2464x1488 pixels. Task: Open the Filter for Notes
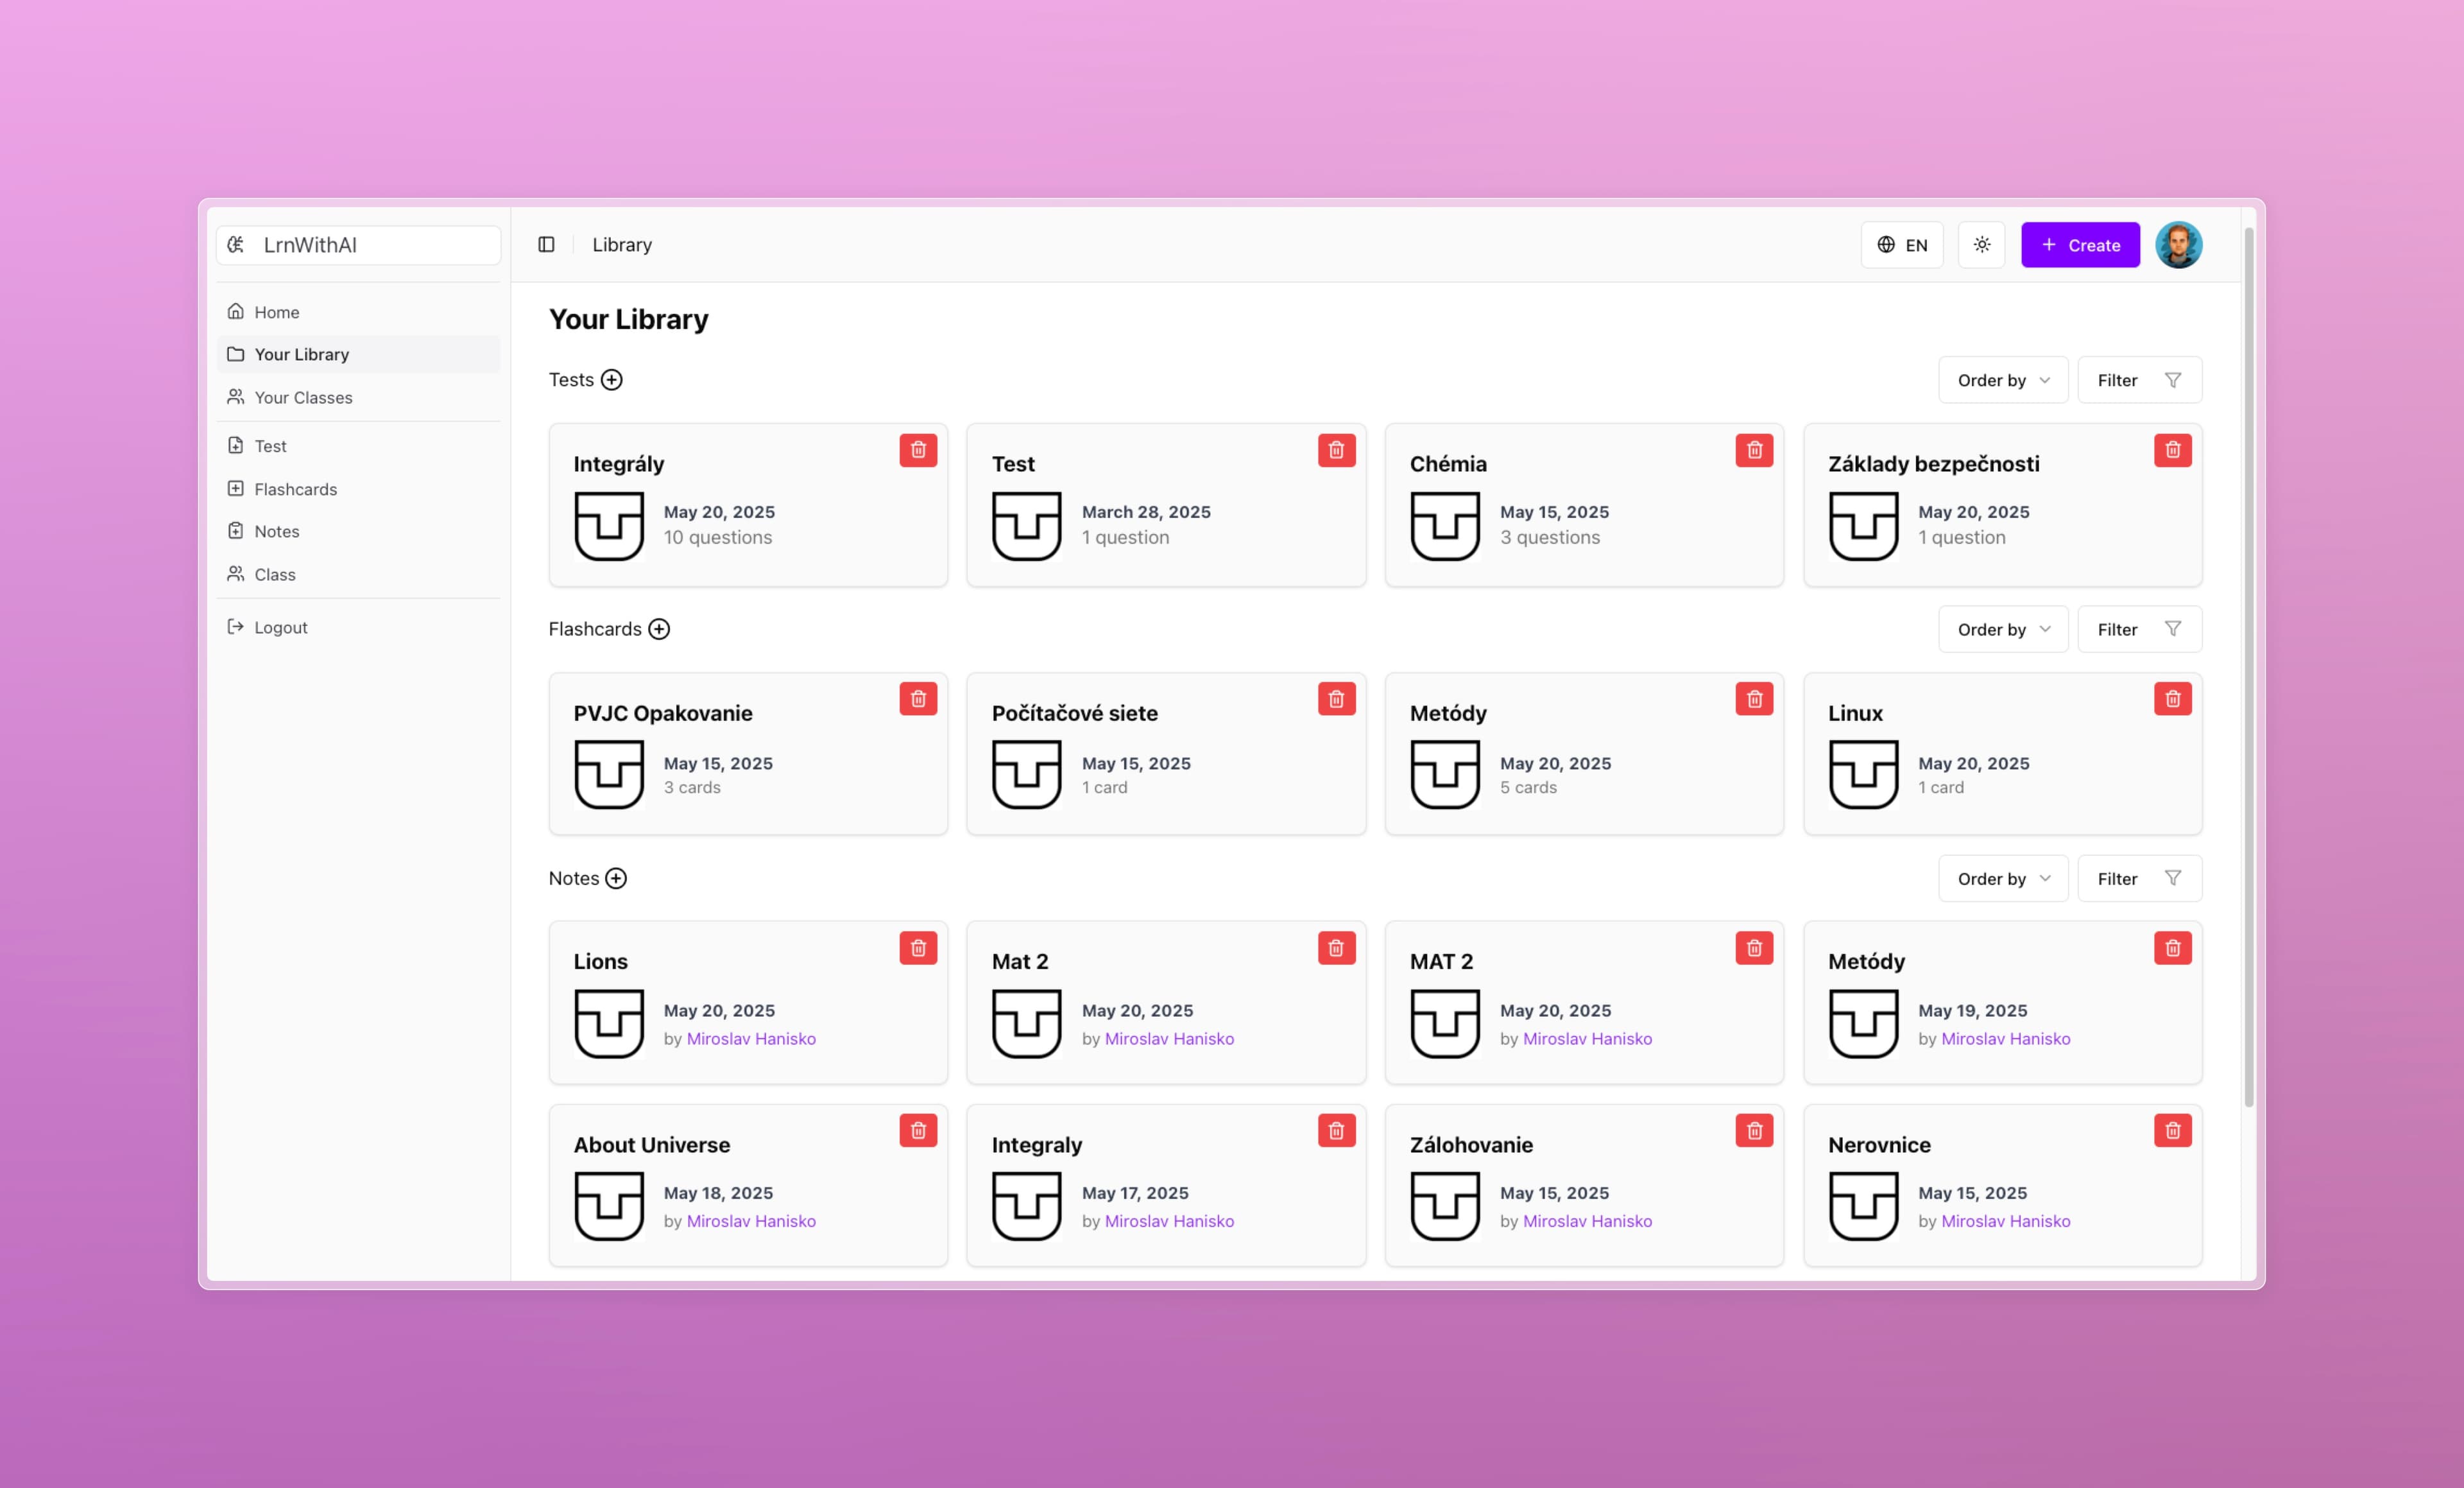(x=2140, y=879)
